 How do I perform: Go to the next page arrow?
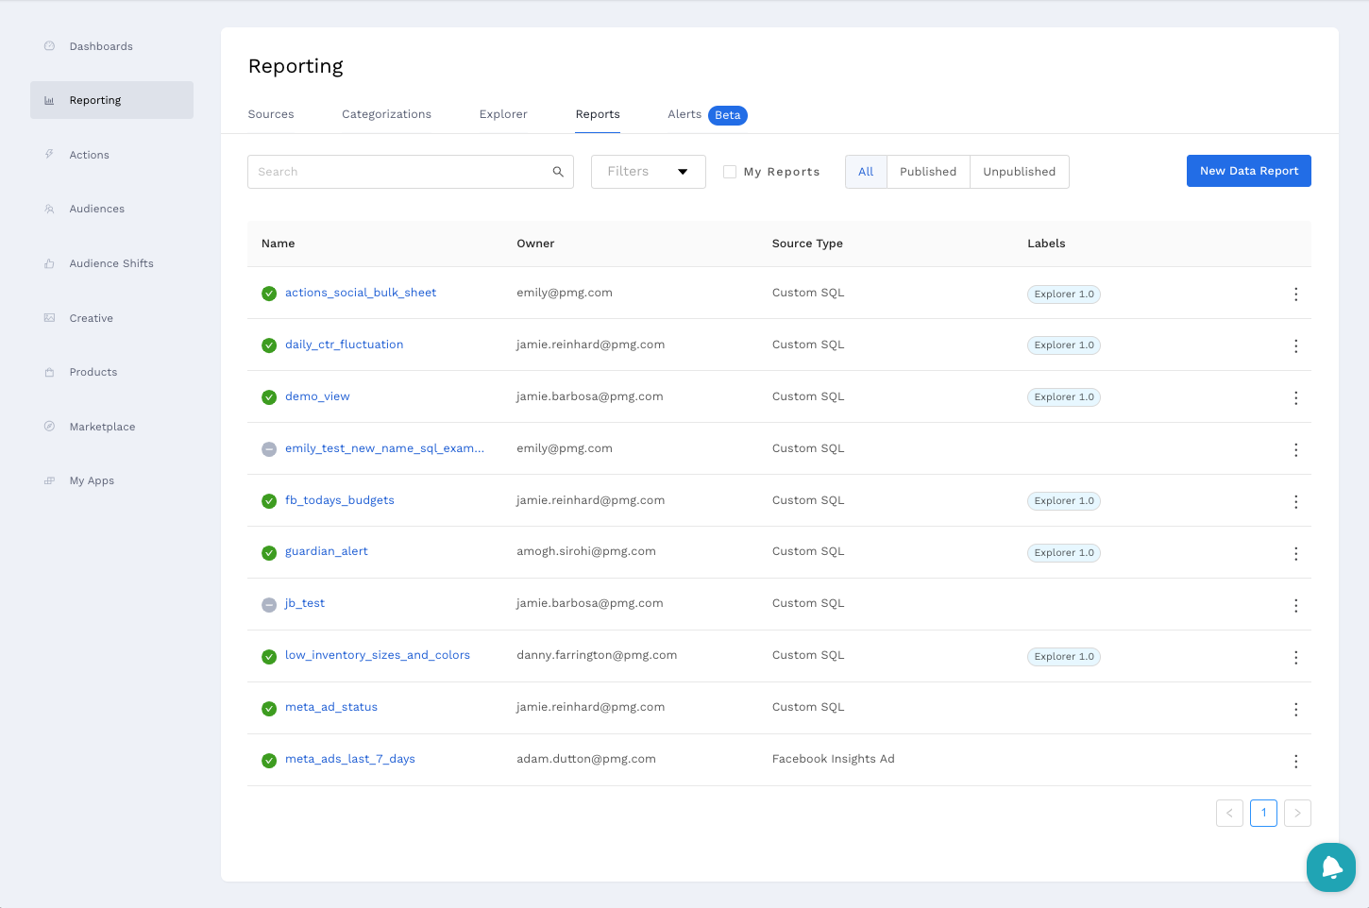pos(1297,813)
